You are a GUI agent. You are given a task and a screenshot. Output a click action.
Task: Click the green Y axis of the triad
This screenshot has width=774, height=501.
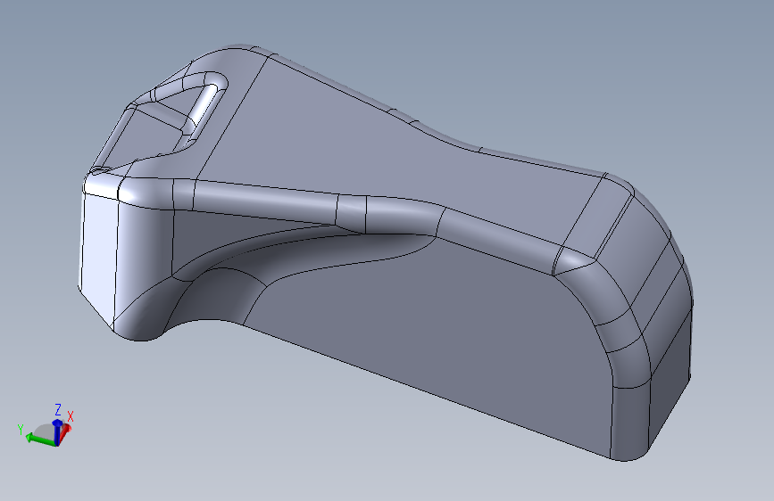[x=40, y=439]
